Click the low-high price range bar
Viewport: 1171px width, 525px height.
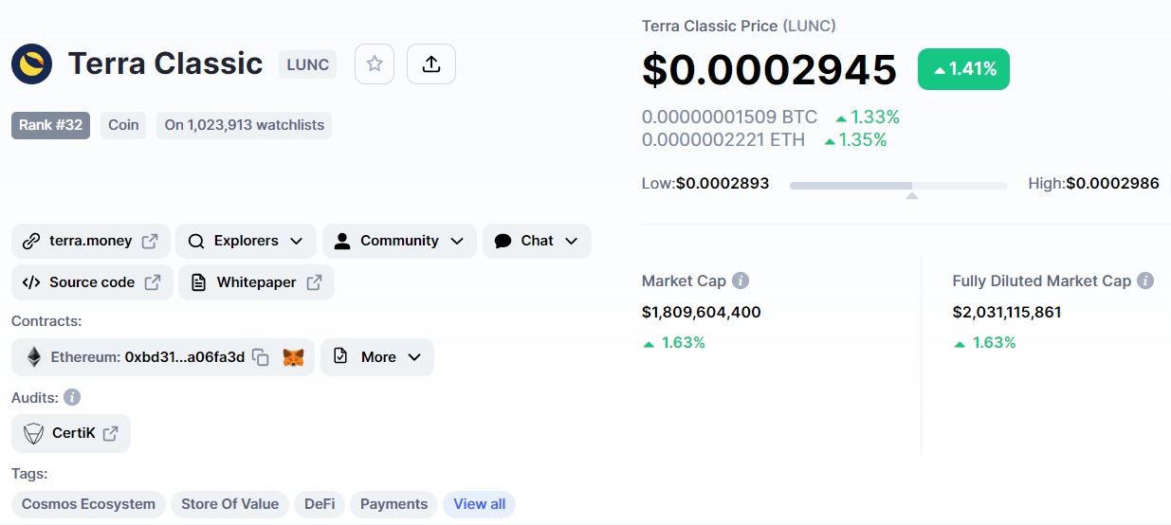tap(899, 186)
